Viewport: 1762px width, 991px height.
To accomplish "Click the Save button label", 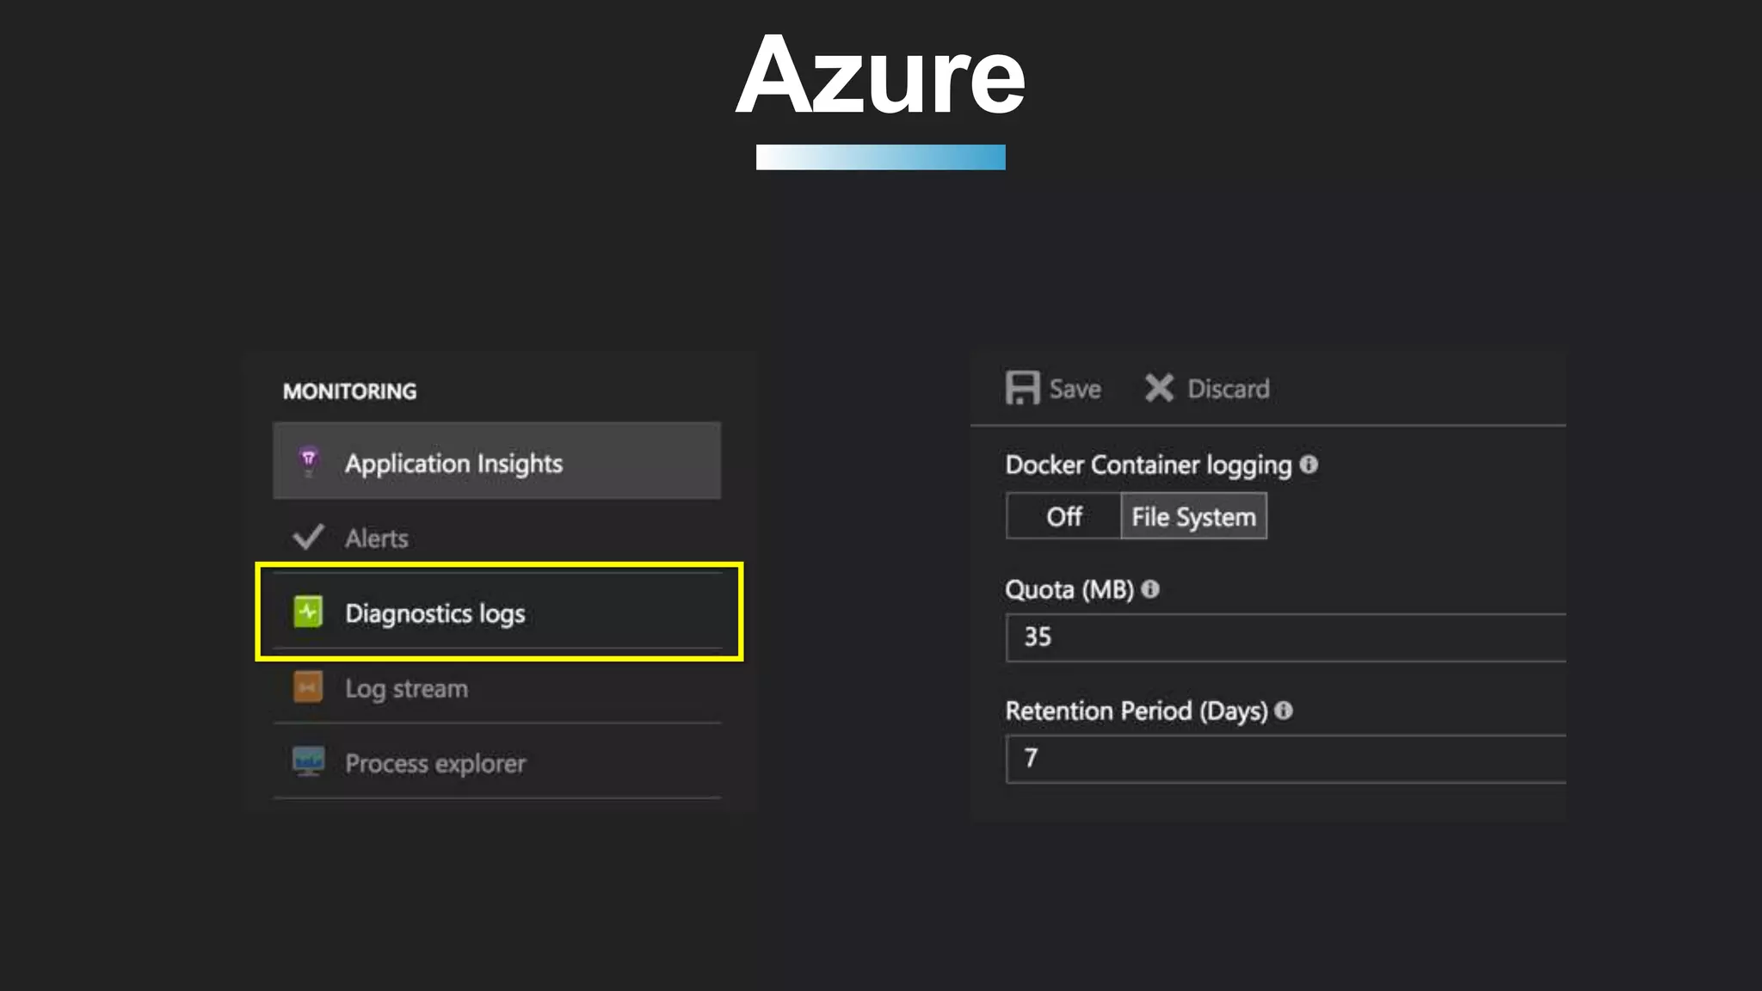I will point(1075,389).
